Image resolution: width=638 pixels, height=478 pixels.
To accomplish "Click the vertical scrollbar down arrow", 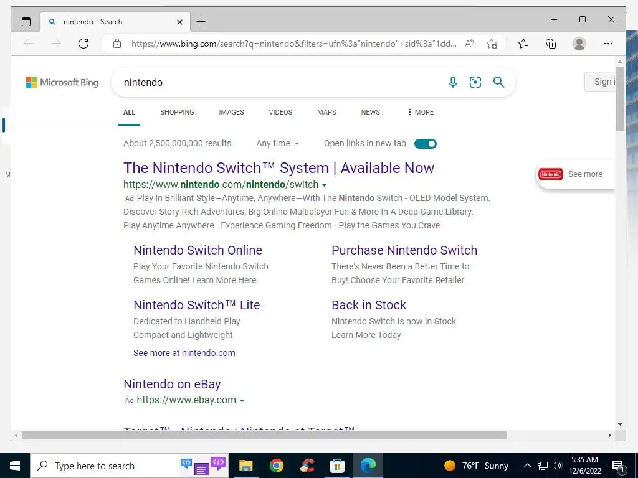I will [x=620, y=424].
